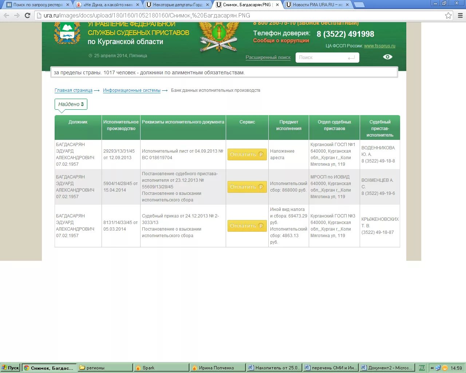The image size is (466, 373).
Task: Open 'Накопитель от 25.0...' Word document
Action: 275,368
